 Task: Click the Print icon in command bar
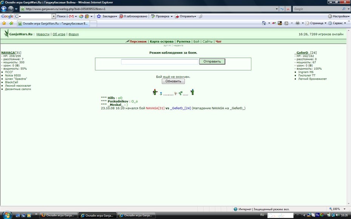tap(297, 23)
